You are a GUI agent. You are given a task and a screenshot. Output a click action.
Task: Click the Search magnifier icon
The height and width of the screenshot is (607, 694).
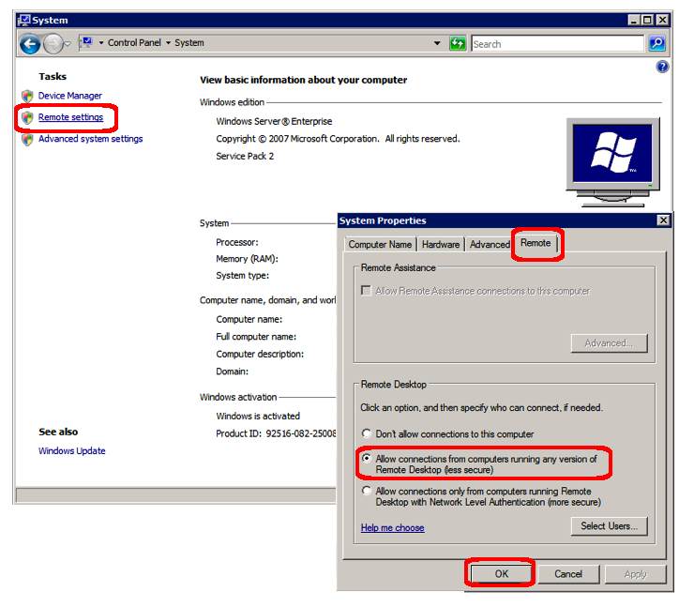pos(656,43)
